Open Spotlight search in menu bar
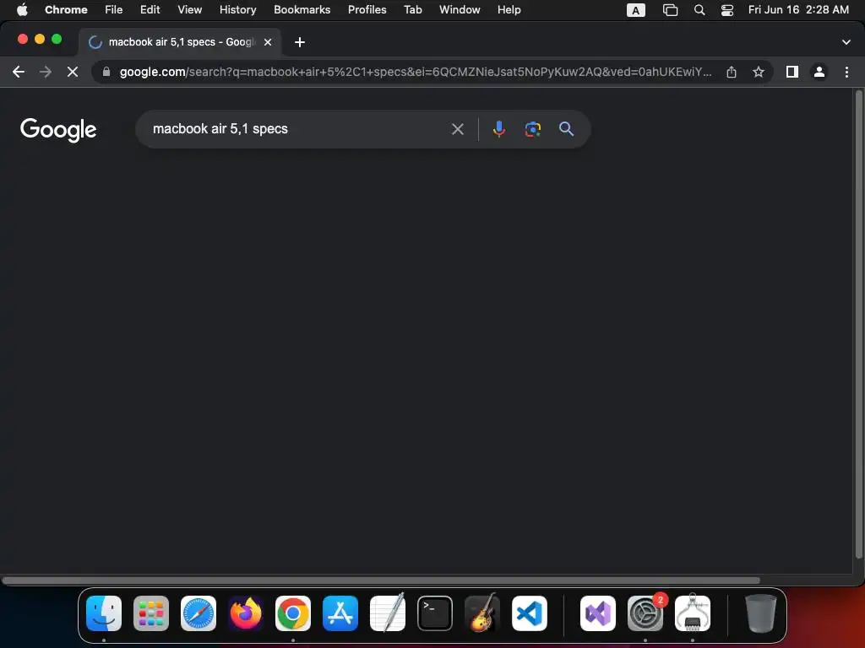The image size is (865, 648). [x=699, y=10]
